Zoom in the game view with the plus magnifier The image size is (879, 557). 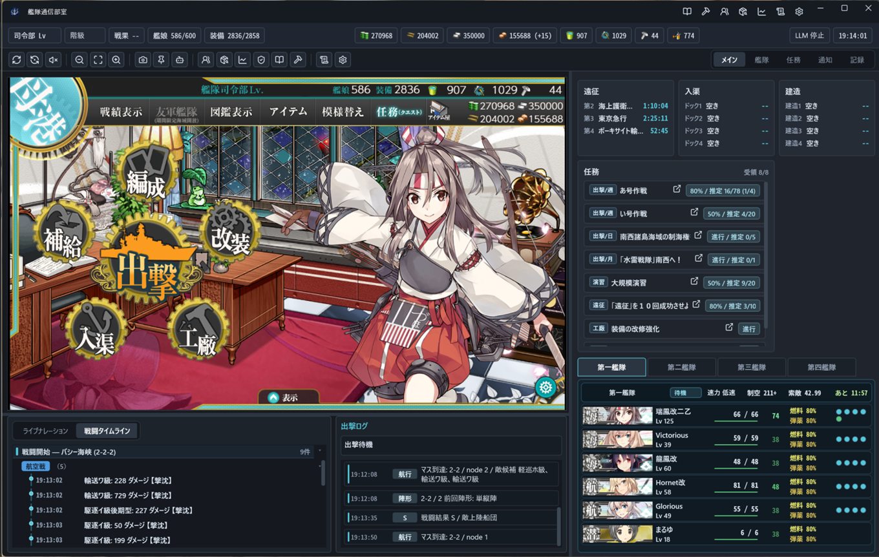coord(116,59)
